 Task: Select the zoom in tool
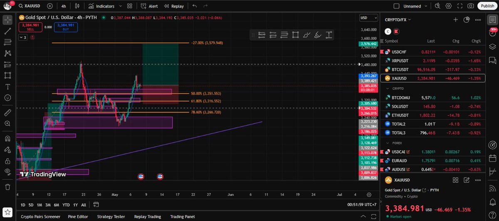(7, 124)
